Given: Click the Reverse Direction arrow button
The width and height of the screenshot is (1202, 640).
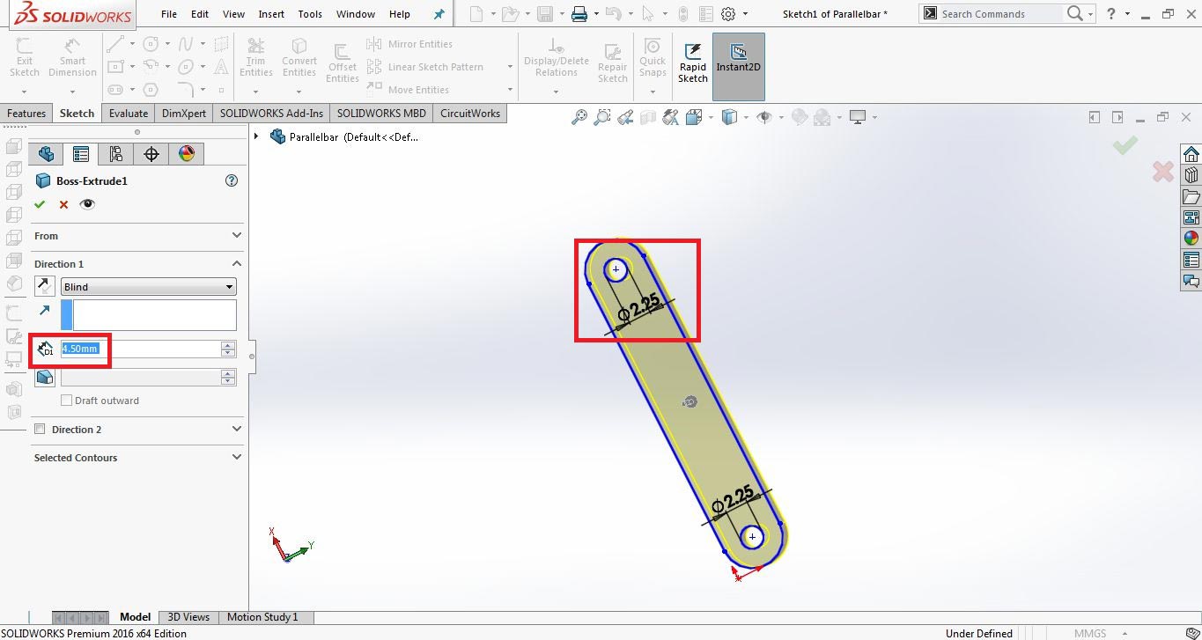Looking at the screenshot, I should pyautogui.click(x=44, y=286).
